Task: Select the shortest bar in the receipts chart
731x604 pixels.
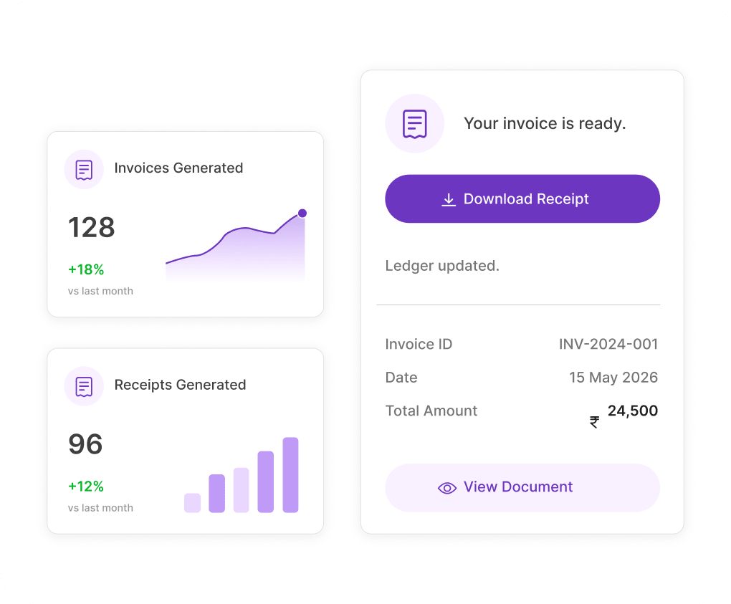Action: [x=193, y=503]
